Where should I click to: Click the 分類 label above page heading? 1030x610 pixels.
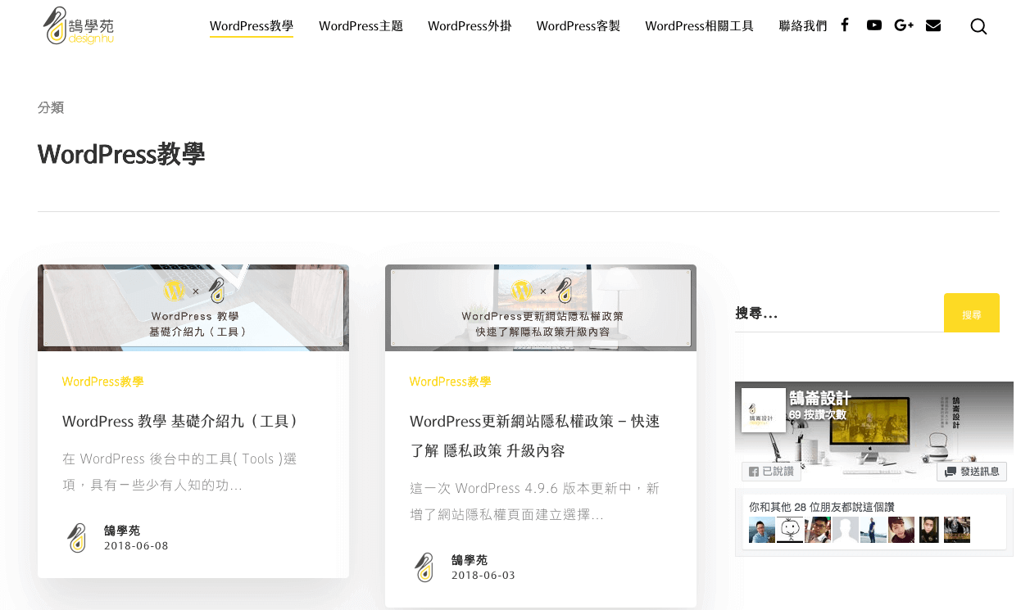click(x=51, y=107)
